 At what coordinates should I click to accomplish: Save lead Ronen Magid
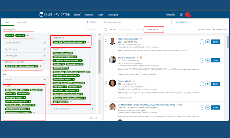[x=215, y=84]
